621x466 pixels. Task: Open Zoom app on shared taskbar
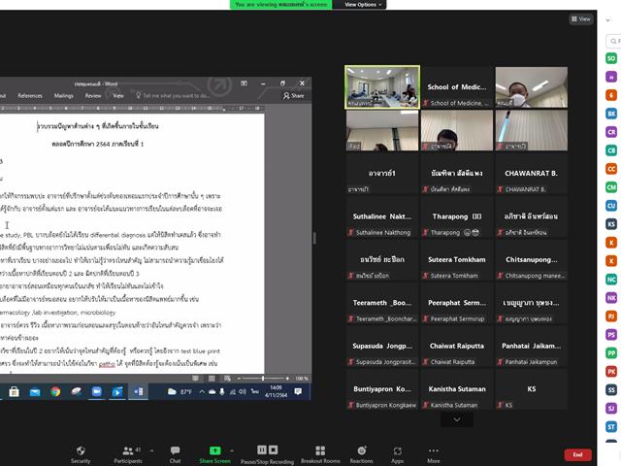[97, 392]
